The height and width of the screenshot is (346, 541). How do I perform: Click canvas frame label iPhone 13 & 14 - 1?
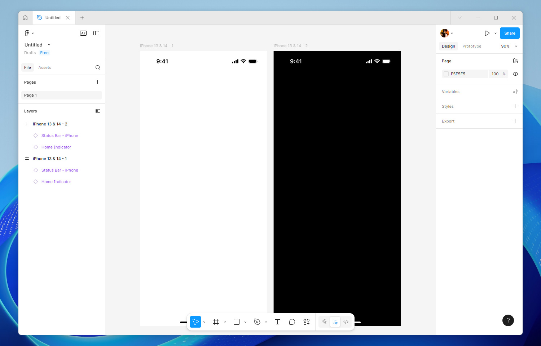(x=157, y=46)
